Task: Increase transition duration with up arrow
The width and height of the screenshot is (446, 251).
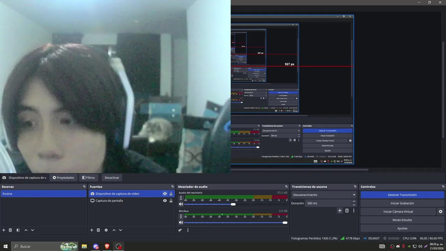Action: [354, 201]
